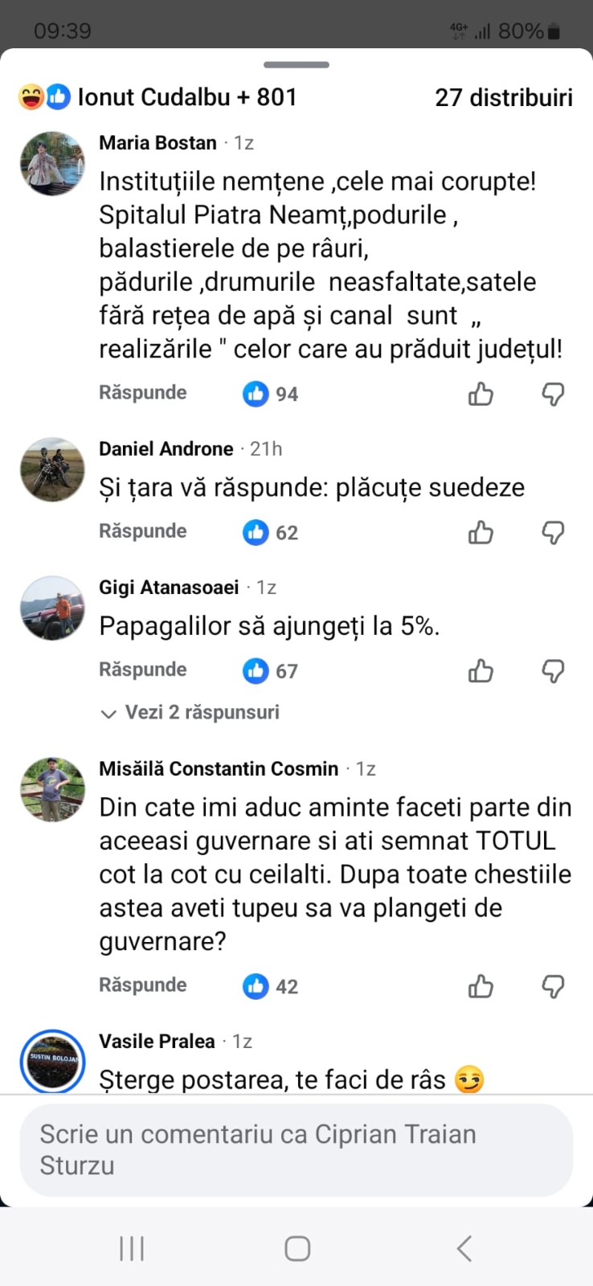Reply to Maria Bostan's comment
The image size is (593, 1286).
coord(143,393)
